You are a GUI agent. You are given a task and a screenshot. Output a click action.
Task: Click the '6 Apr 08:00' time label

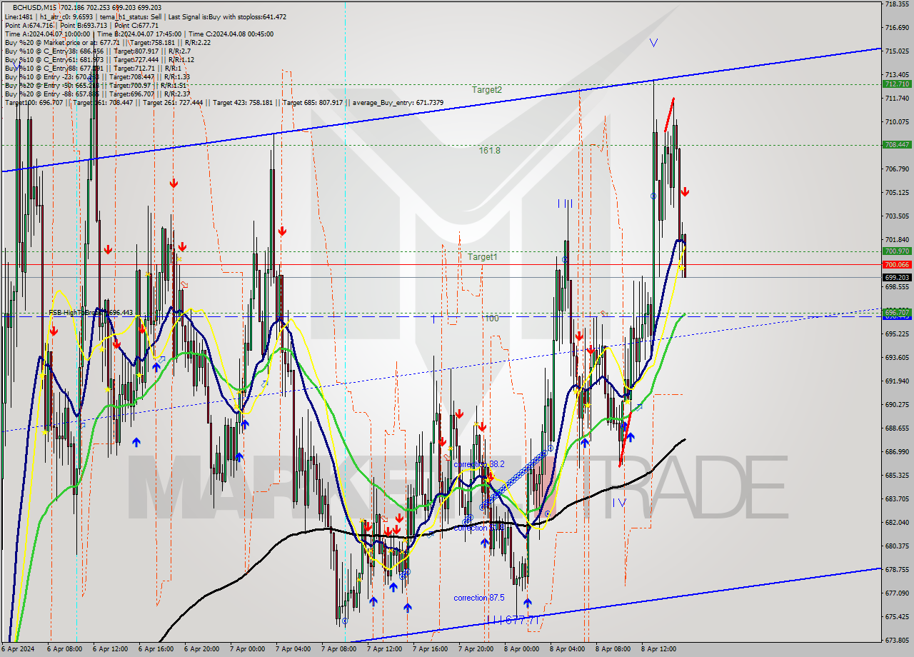pos(65,650)
